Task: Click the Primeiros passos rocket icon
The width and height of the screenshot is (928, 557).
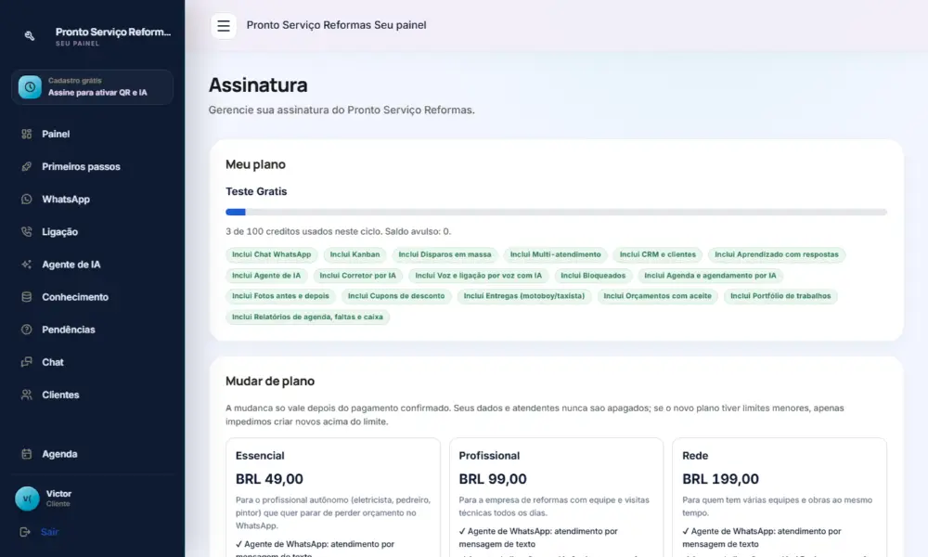Action: click(27, 166)
